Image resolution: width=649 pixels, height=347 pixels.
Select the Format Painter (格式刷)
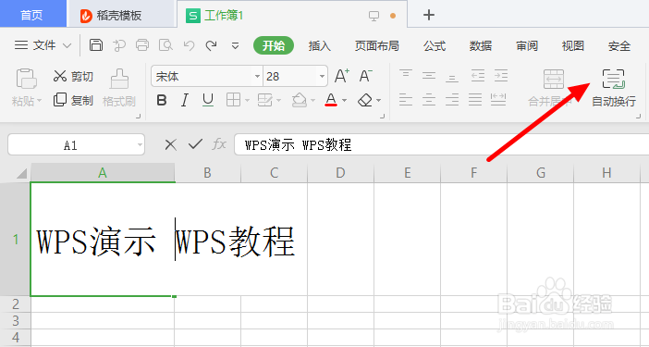click(119, 88)
